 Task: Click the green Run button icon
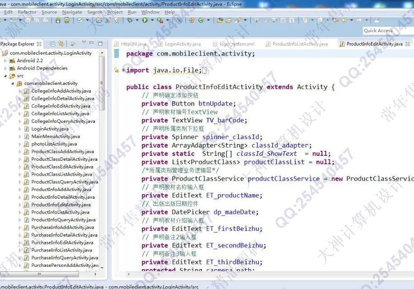coord(145,20)
